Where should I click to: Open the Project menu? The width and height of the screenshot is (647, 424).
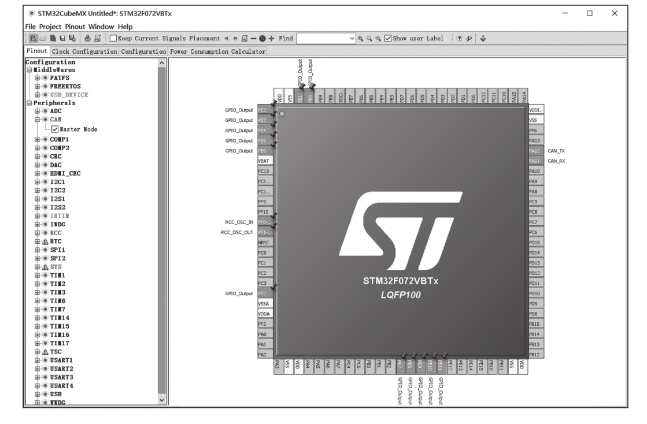(x=50, y=27)
